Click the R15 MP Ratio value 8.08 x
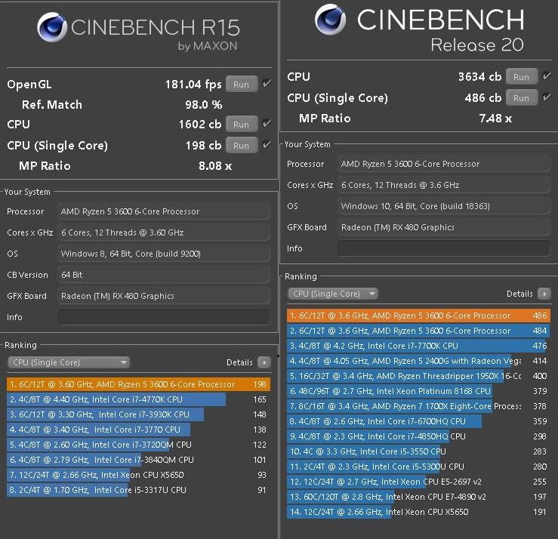Screen dimensions: 558x539 coord(215,166)
